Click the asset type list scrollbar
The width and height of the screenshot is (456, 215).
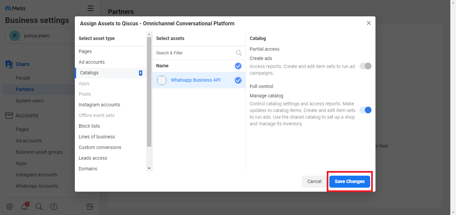coord(149,92)
